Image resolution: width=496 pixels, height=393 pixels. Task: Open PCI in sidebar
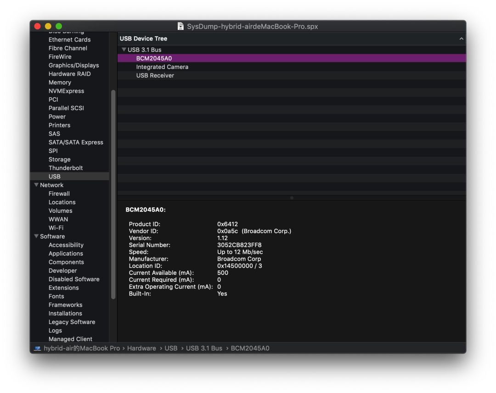point(53,99)
